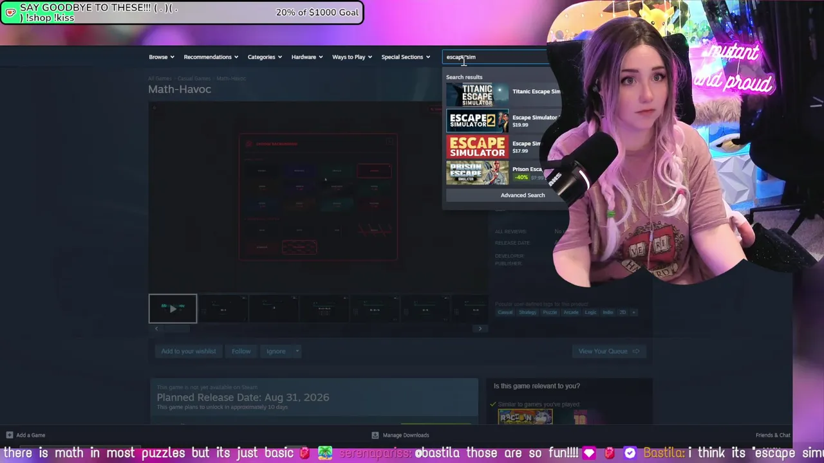Click the download icon beside Manage Downloads

coord(375,435)
